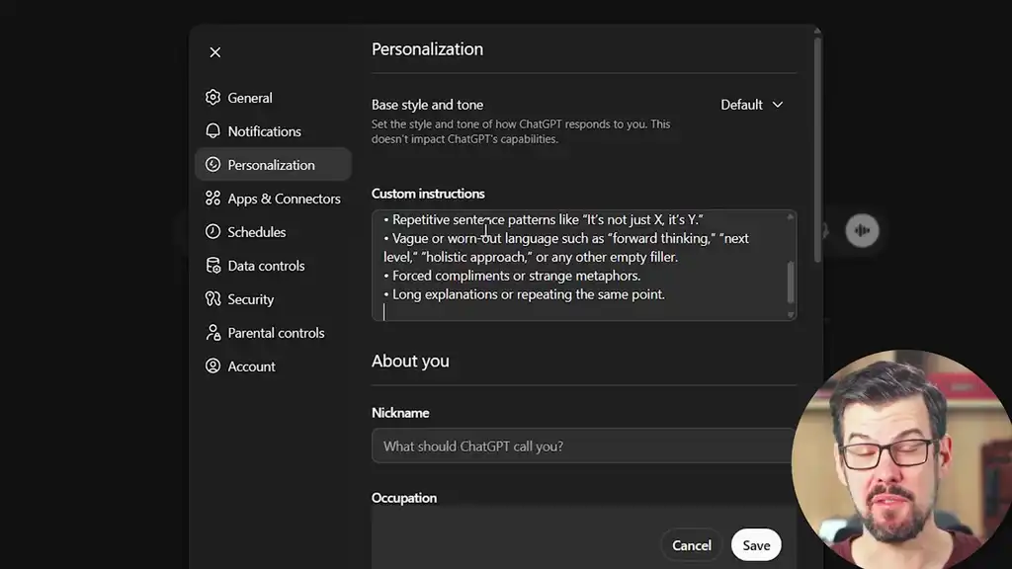Save the personalization changes
Image resolution: width=1012 pixels, height=569 pixels.
coord(755,544)
